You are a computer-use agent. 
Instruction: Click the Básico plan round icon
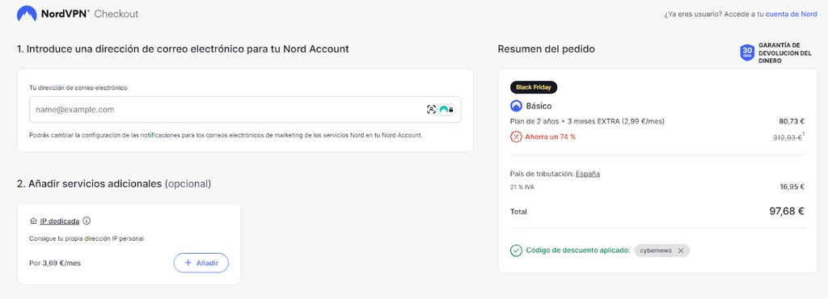[516, 106]
